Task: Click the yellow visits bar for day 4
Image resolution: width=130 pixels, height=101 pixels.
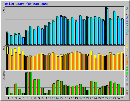Action: 19,59
